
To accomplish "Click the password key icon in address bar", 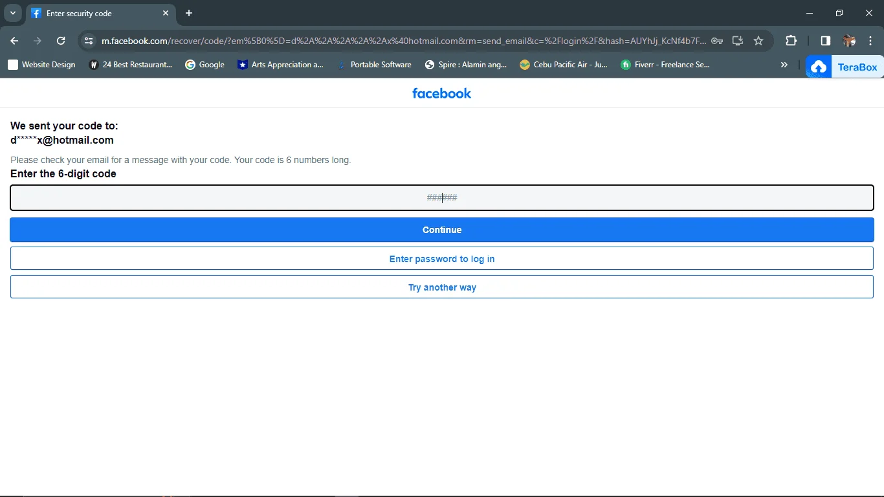I will click(x=717, y=41).
